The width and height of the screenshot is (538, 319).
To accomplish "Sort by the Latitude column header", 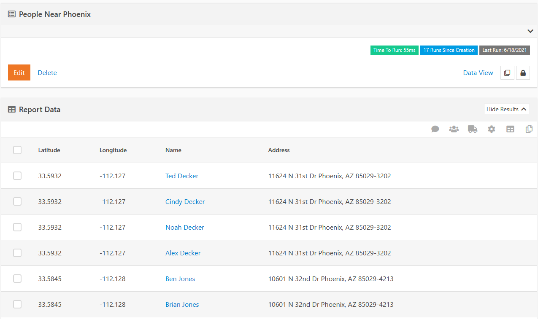I will [x=49, y=150].
